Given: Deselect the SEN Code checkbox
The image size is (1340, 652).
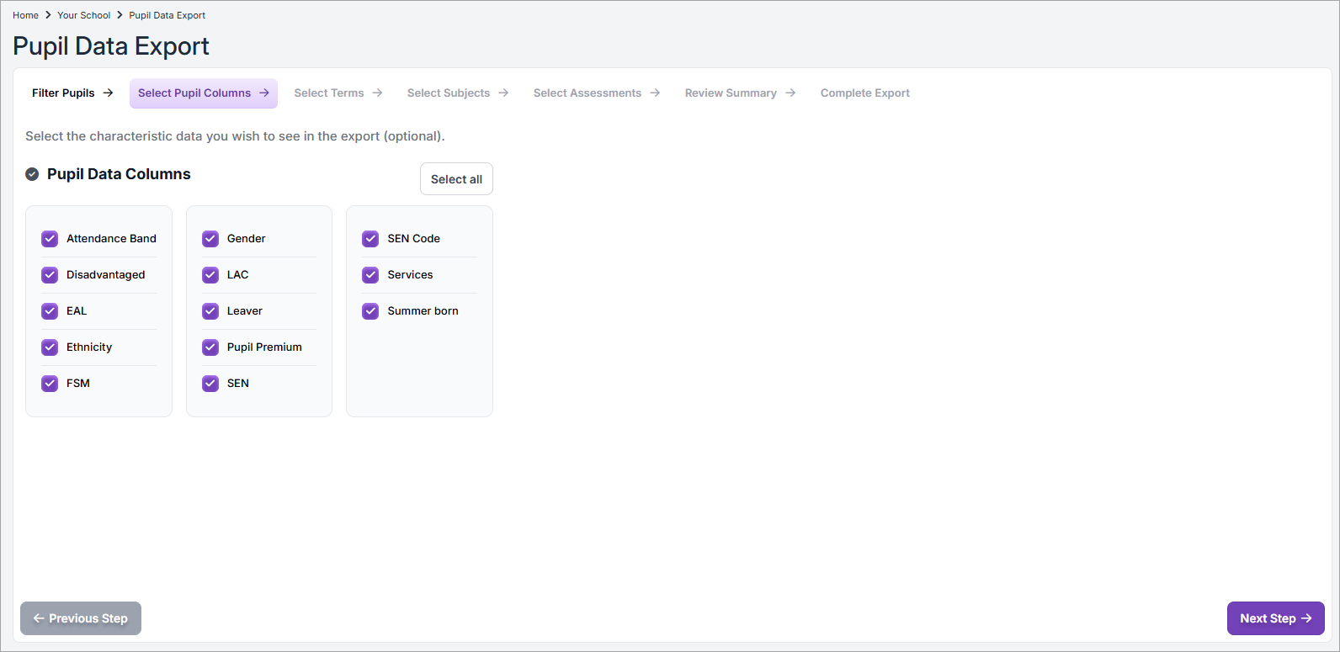Looking at the screenshot, I should pos(370,239).
